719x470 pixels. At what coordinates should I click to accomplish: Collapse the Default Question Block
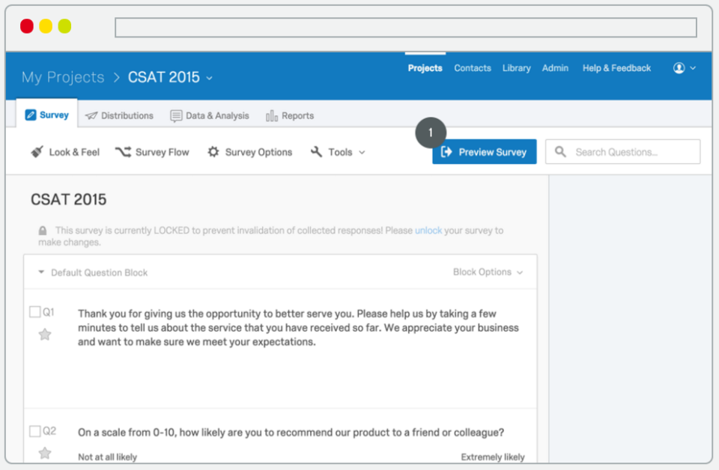tap(41, 272)
